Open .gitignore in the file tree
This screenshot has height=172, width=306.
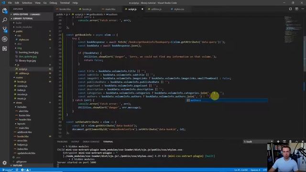coord(21,161)
